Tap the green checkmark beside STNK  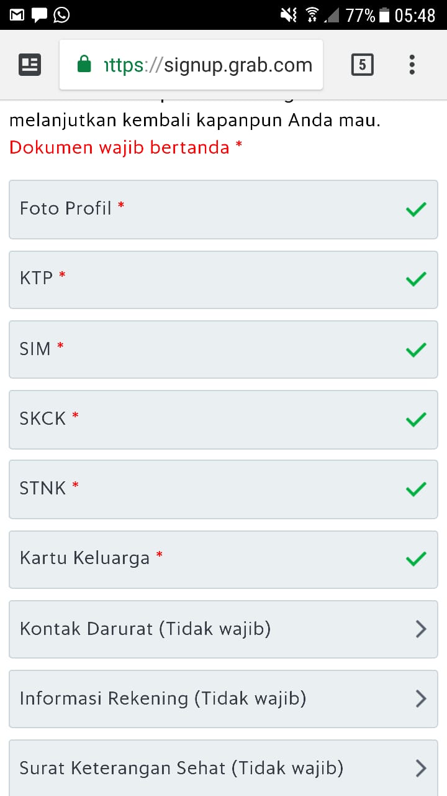click(415, 489)
